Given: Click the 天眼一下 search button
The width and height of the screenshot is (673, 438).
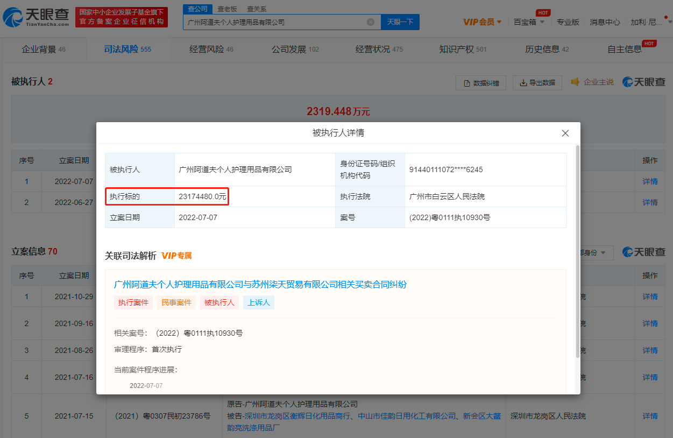Looking at the screenshot, I should 400,22.
